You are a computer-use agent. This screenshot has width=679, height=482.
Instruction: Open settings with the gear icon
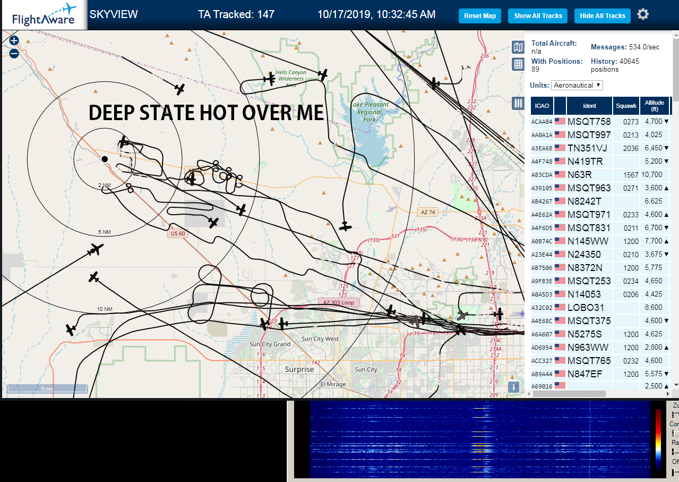click(x=643, y=14)
